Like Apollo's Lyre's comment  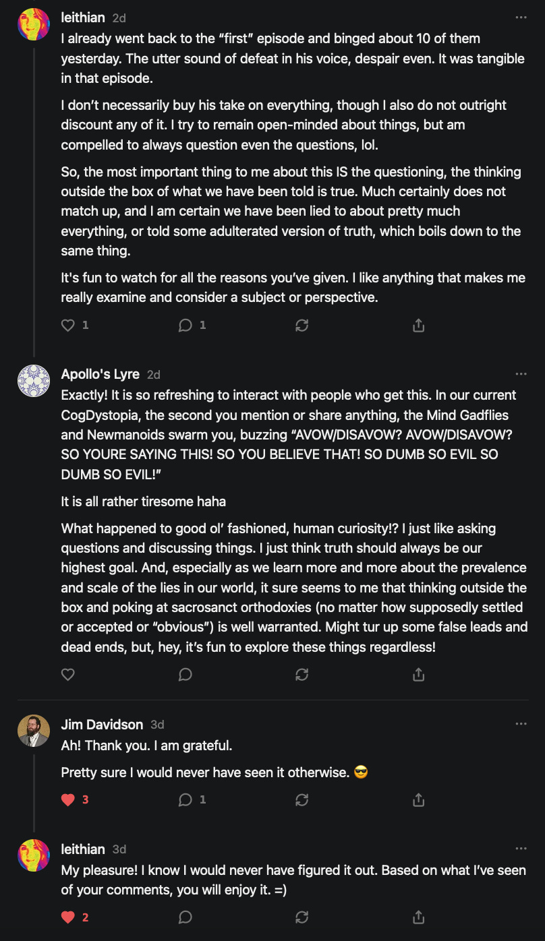coord(68,674)
